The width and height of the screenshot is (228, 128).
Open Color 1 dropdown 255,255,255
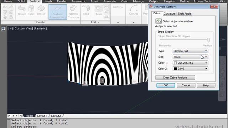click(190, 63)
